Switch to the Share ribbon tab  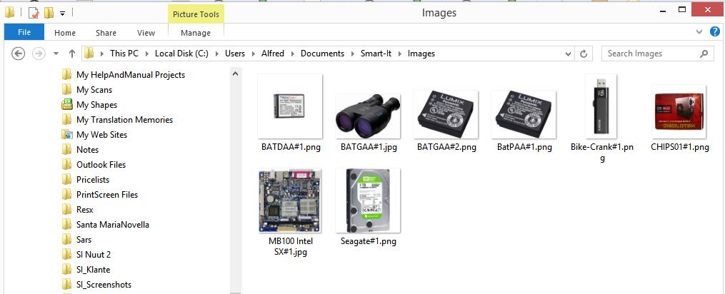(106, 33)
